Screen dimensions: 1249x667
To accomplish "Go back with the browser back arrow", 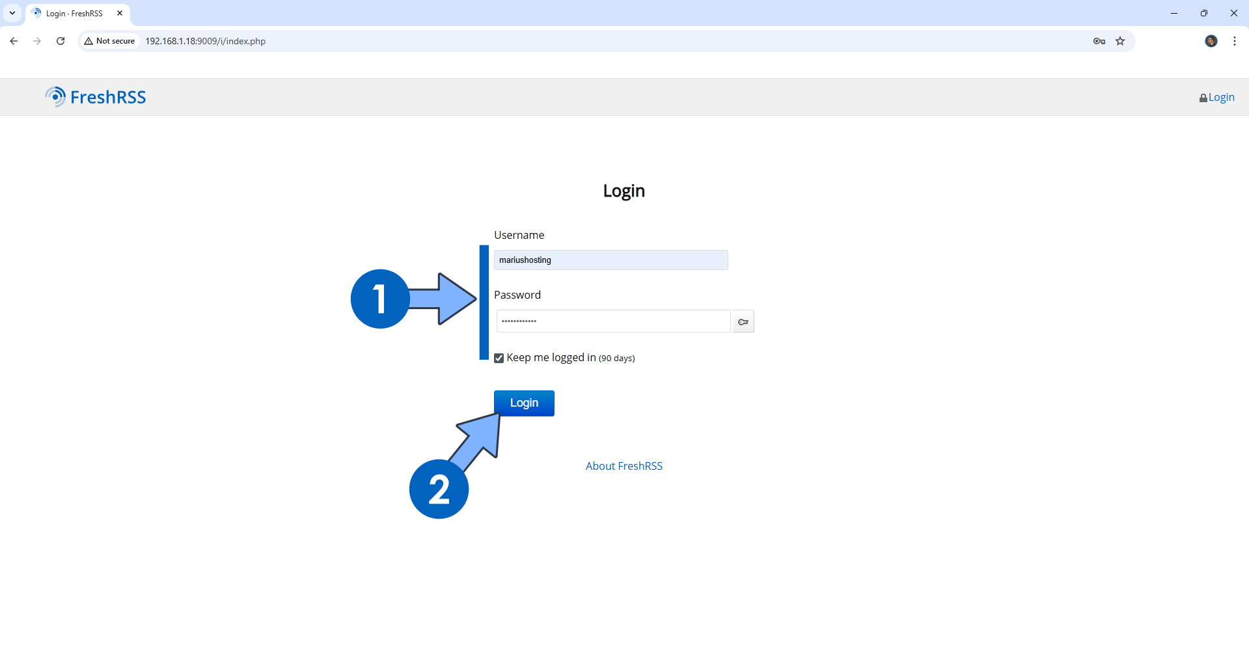I will click(x=14, y=41).
